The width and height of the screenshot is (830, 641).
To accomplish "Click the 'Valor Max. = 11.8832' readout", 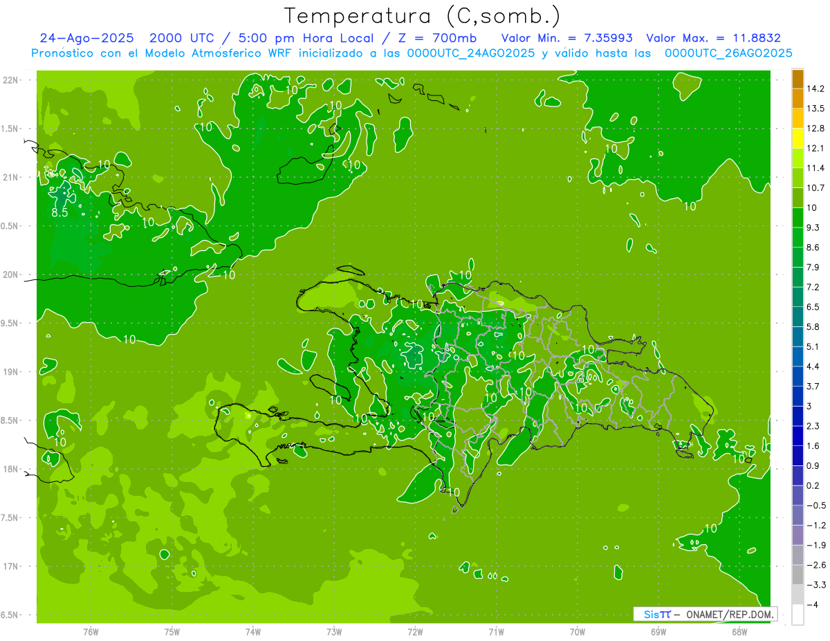I will (713, 38).
